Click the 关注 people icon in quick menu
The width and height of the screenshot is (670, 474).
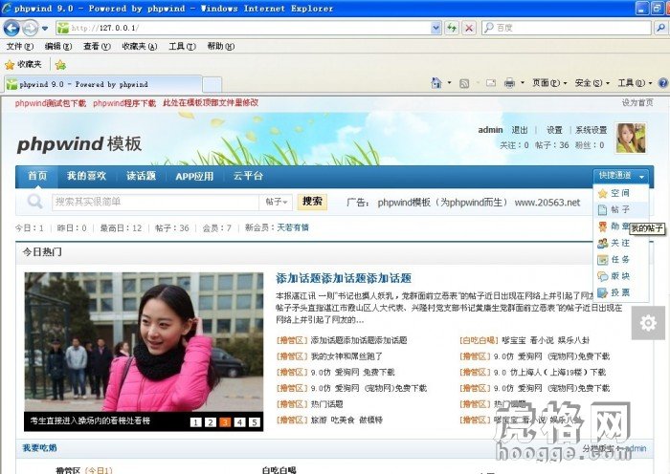pyautogui.click(x=602, y=243)
